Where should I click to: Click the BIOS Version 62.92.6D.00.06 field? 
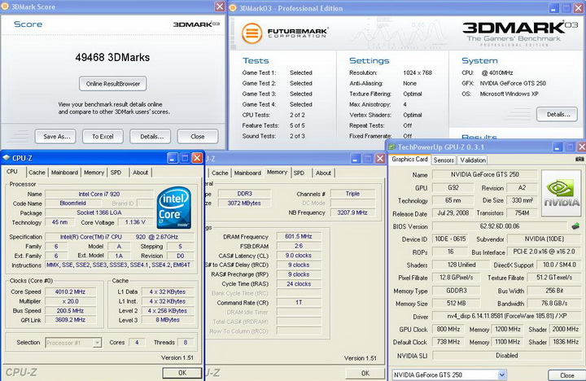[x=500, y=226]
